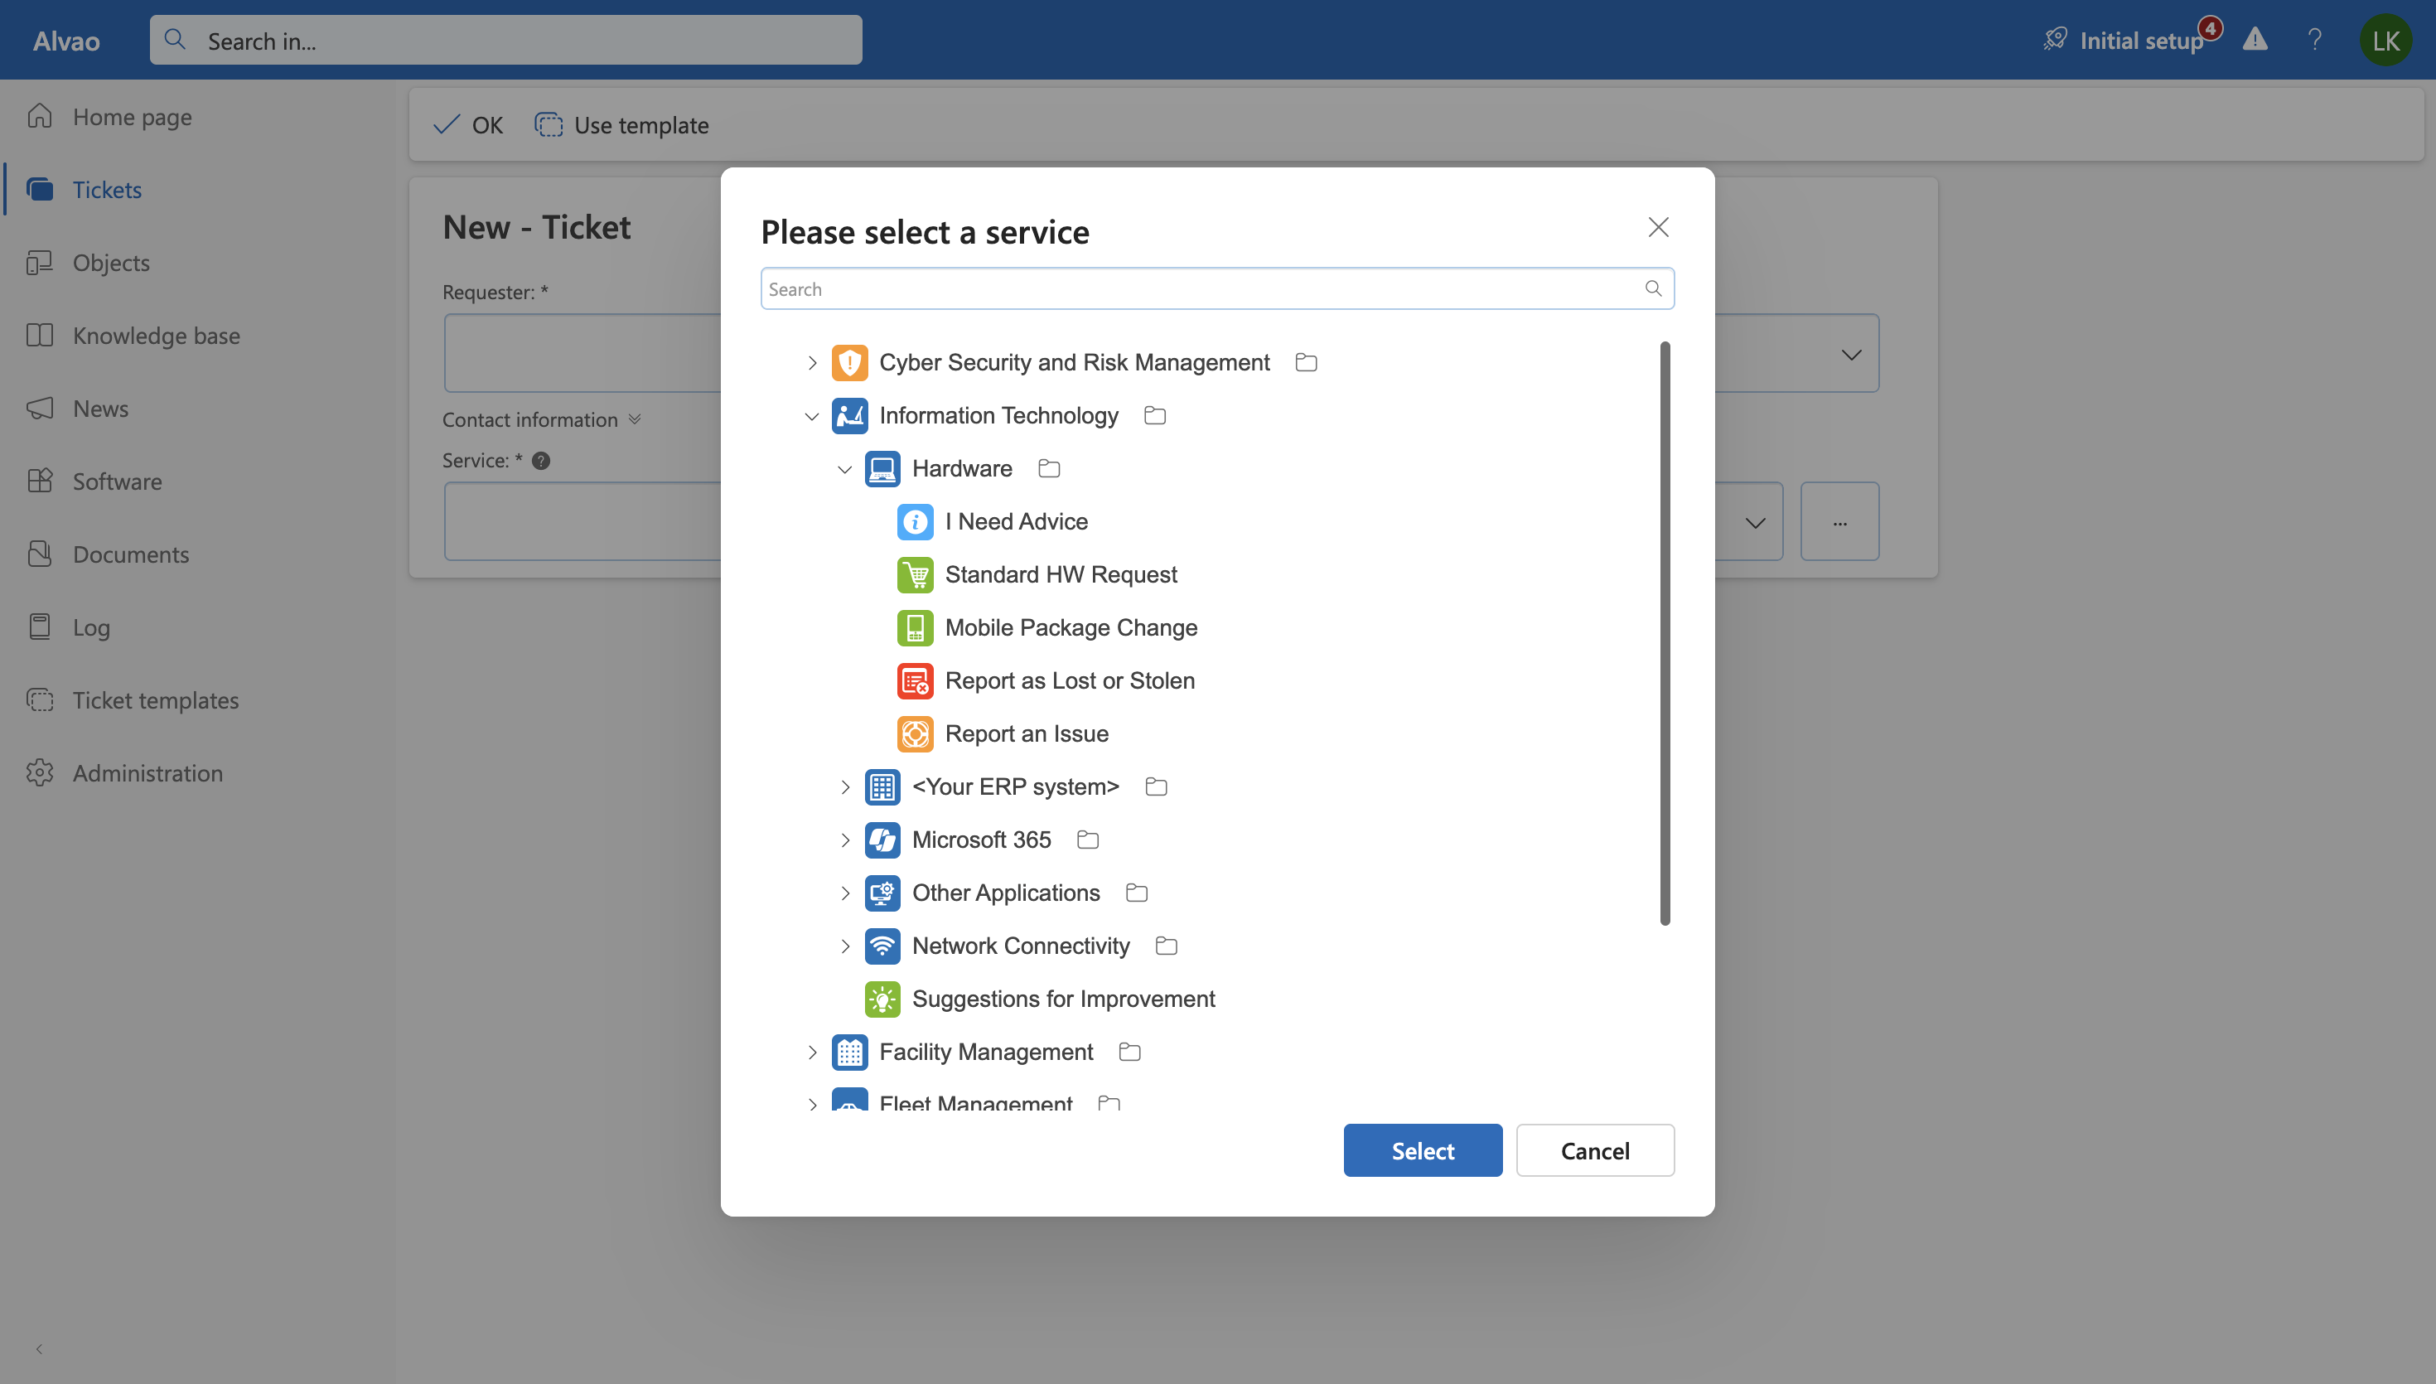Click the Mobile Package Change phone icon
Image resolution: width=2436 pixels, height=1384 pixels.
click(x=915, y=627)
